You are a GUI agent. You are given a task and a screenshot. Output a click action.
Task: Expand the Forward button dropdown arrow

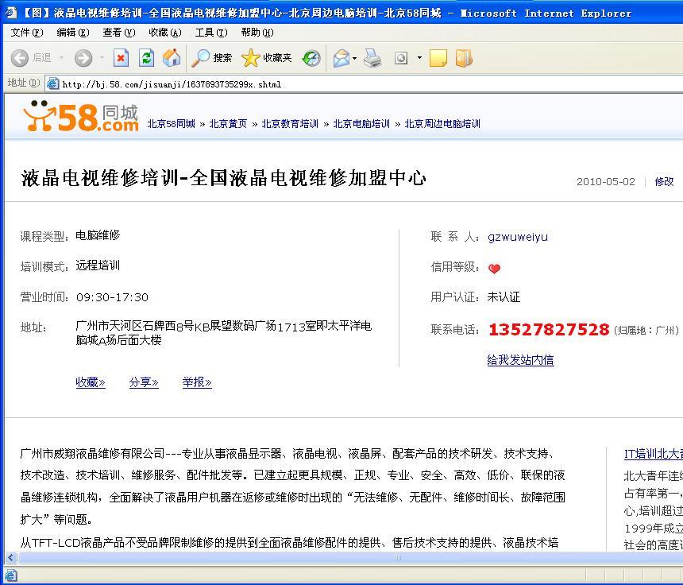pos(101,58)
